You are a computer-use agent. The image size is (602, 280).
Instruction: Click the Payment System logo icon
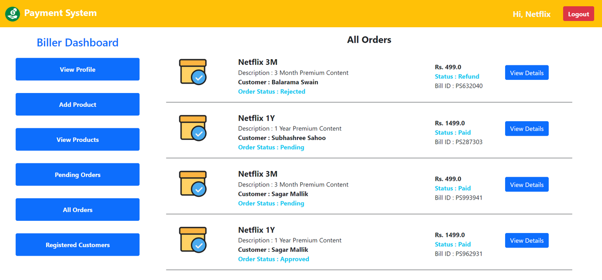tap(13, 14)
